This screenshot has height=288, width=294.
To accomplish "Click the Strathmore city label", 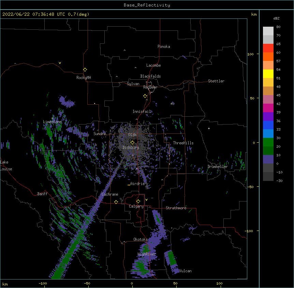I will coord(176,208).
